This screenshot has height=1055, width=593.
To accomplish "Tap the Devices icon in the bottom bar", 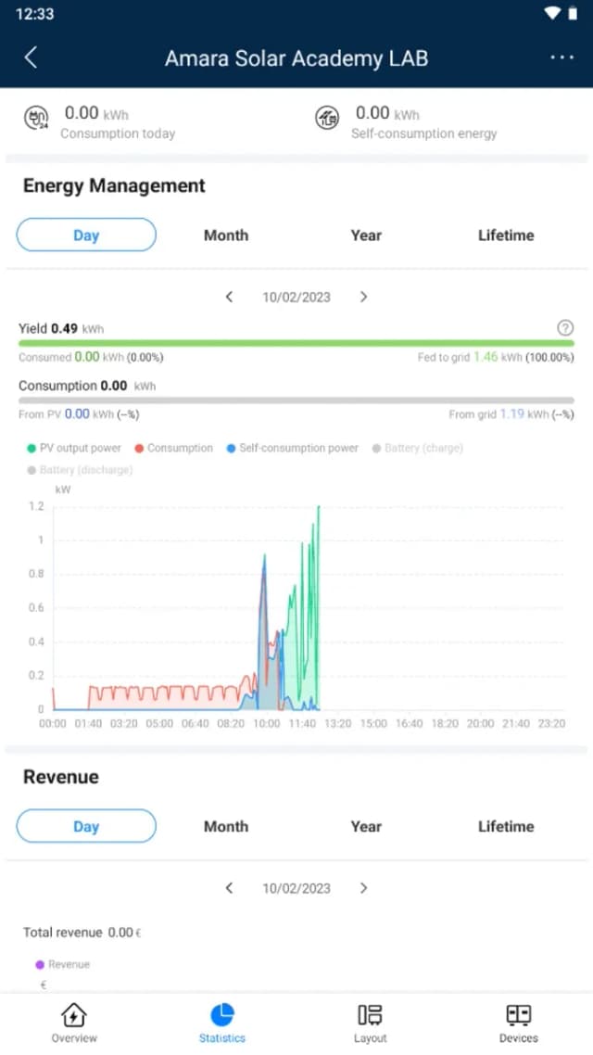I will [x=518, y=1014].
